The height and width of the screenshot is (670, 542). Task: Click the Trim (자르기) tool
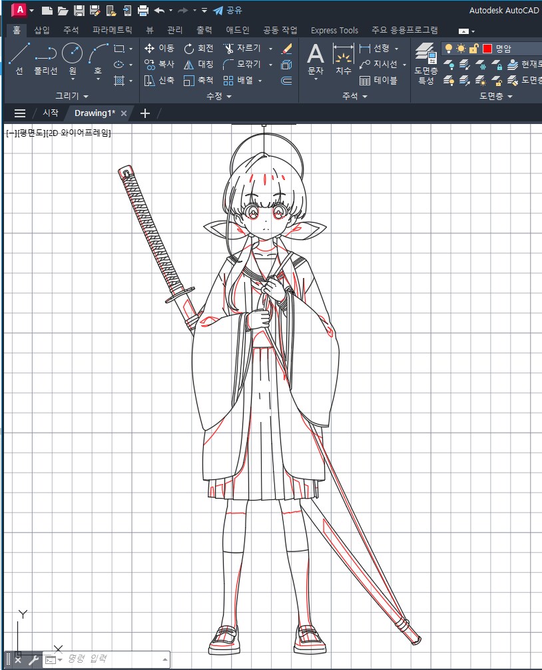pyautogui.click(x=242, y=48)
